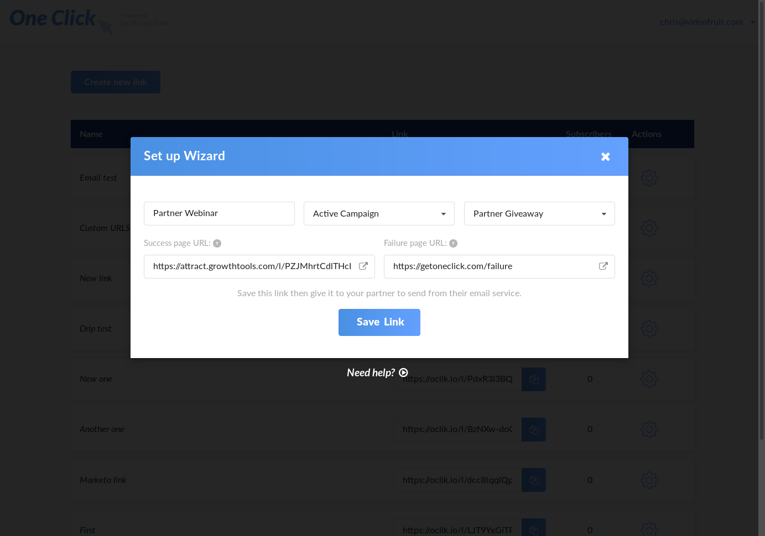Open the Success page URL external link icon
Screen dimensions: 765x536
(x=363, y=266)
